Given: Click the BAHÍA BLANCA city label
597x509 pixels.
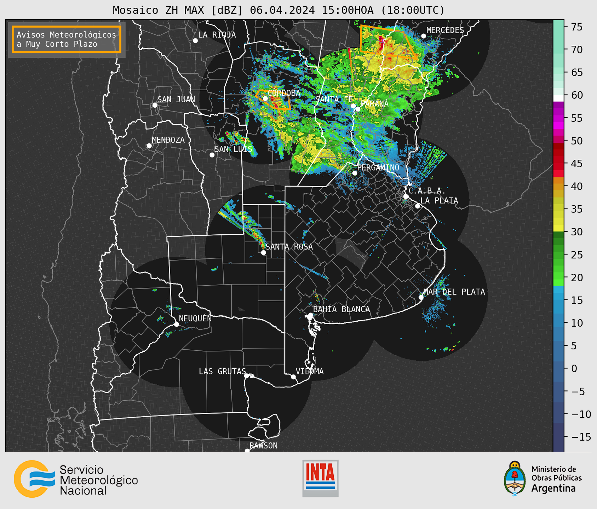Looking at the screenshot, I should click(341, 309).
